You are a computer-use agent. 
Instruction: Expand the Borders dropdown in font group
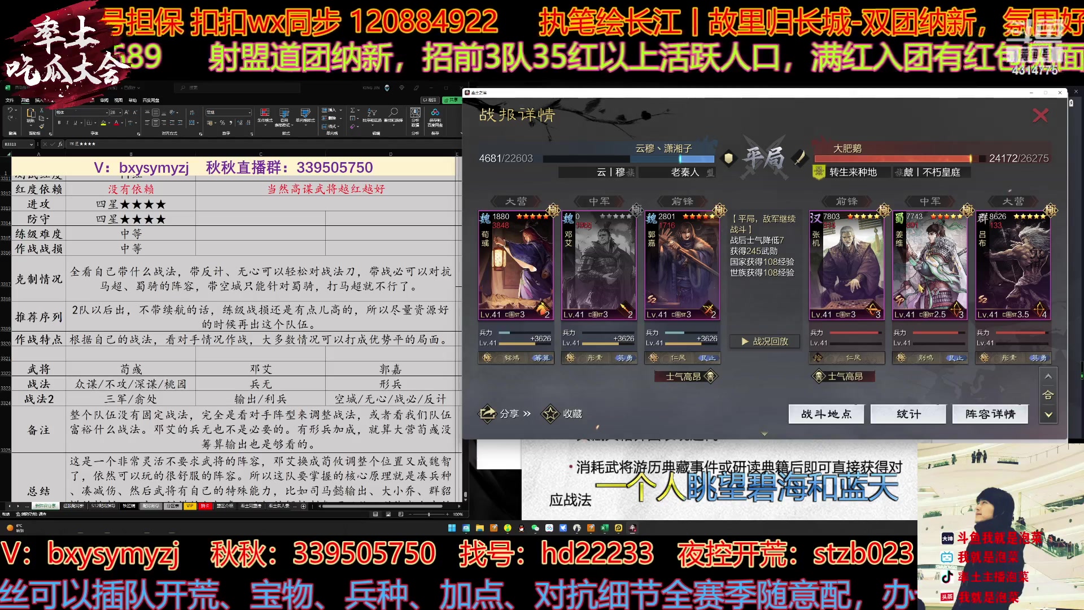pos(95,123)
